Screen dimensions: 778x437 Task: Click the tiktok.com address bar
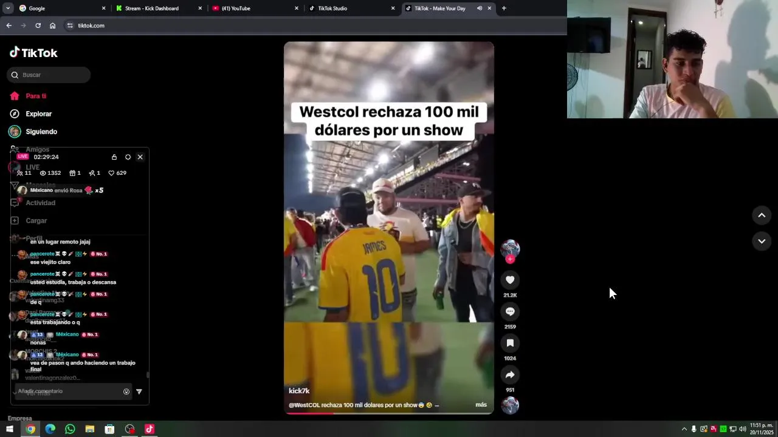(316, 25)
